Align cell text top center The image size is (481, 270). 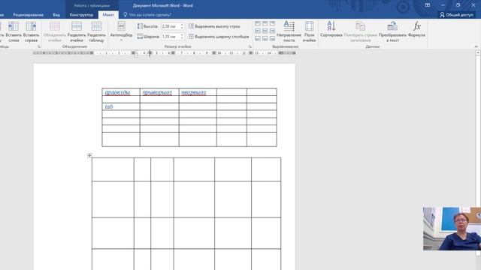point(265,23)
